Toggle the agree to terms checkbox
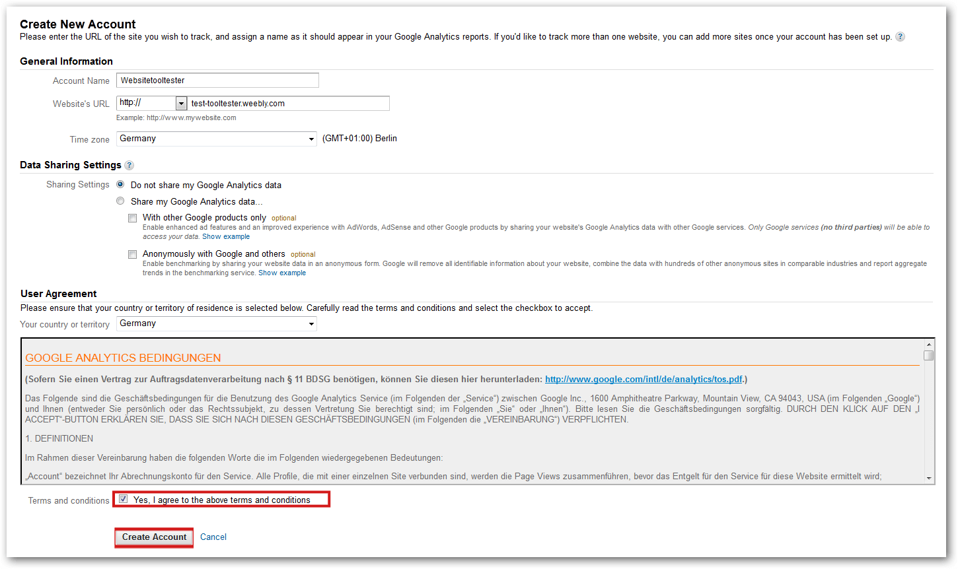The image size is (958, 569). 124,499
